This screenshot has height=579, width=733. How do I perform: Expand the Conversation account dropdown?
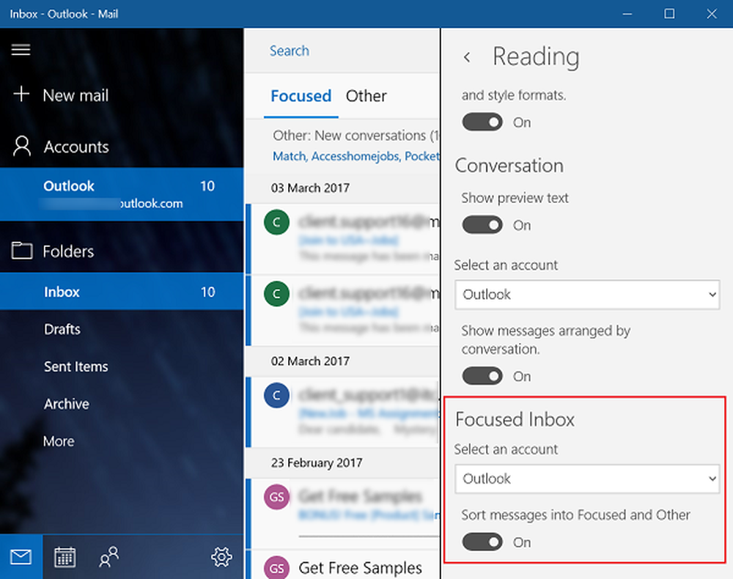click(586, 295)
